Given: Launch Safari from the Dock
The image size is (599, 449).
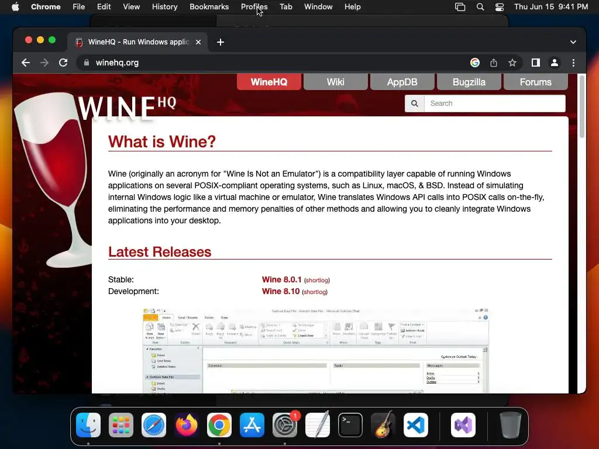Looking at the screenshot, I should pyautogui.click(x=154, y=425).
